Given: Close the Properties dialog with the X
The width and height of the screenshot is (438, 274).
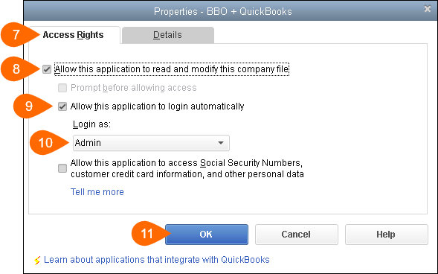Looking at the screenshot, I should 428,9.
